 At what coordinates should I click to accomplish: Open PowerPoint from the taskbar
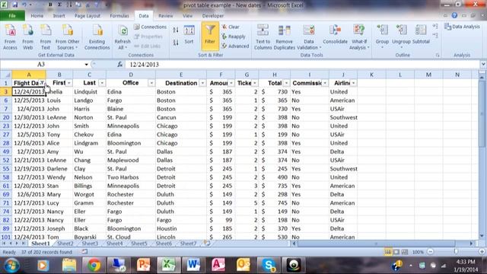[x=143, y=266]
